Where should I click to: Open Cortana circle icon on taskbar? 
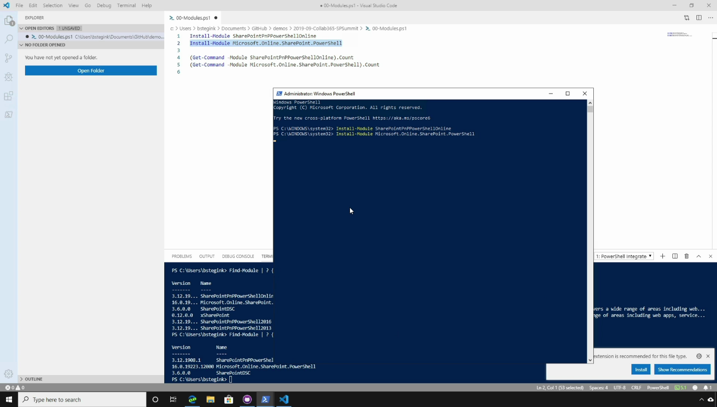[155, 399]
